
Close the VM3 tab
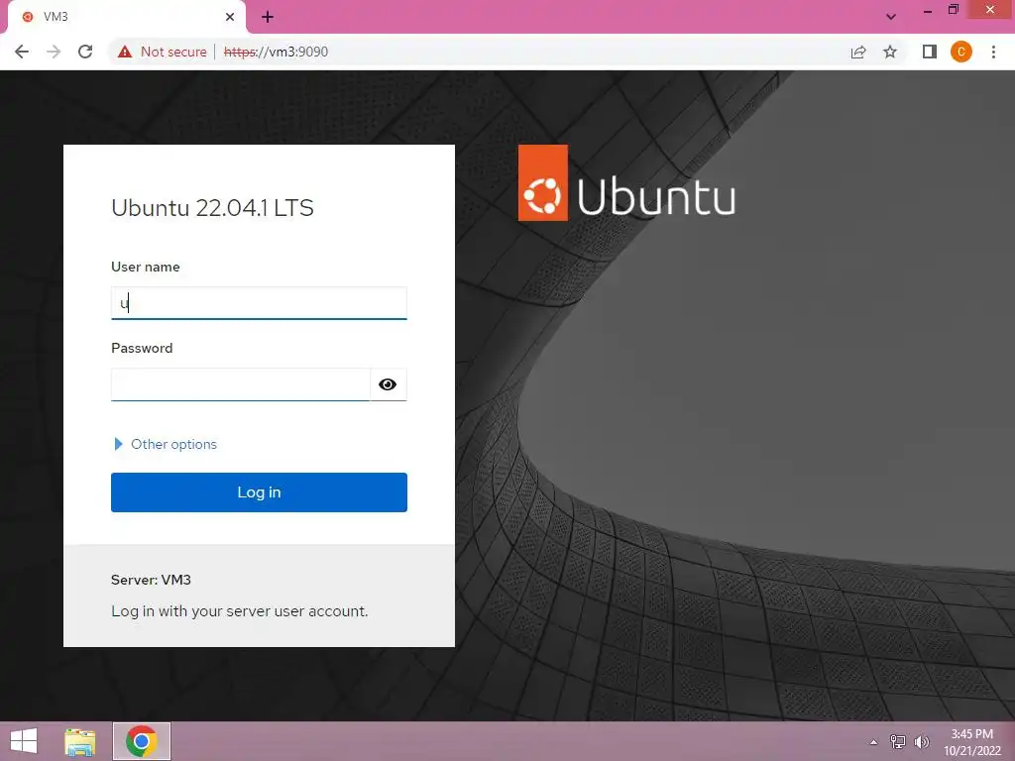tap(230, 17)
